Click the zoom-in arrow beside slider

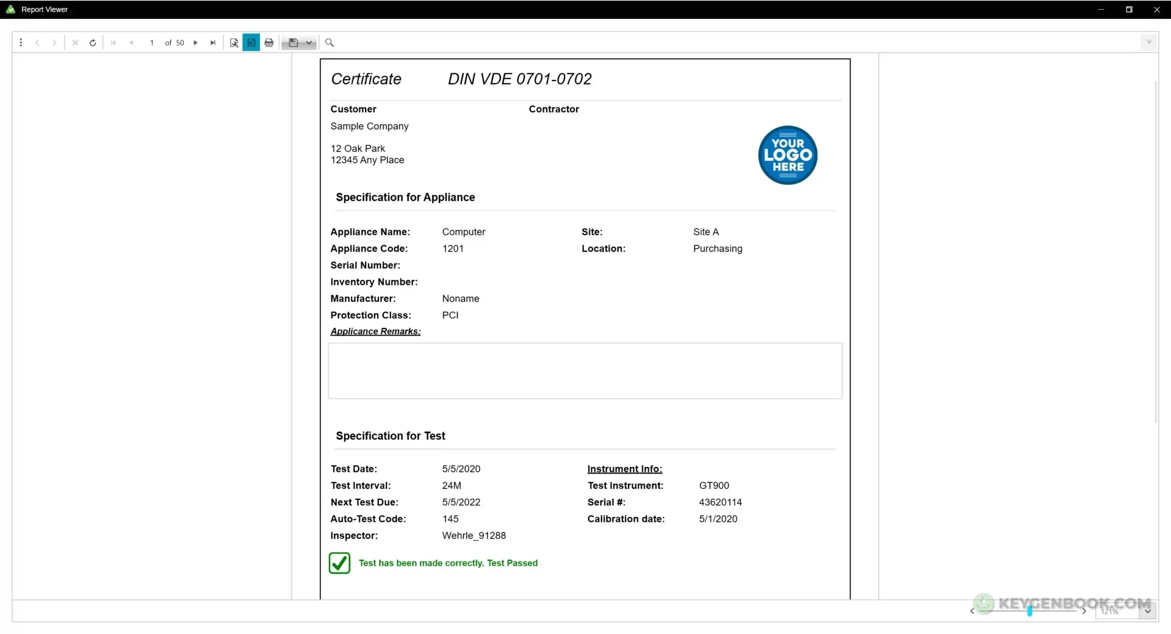pos(1084,611)
